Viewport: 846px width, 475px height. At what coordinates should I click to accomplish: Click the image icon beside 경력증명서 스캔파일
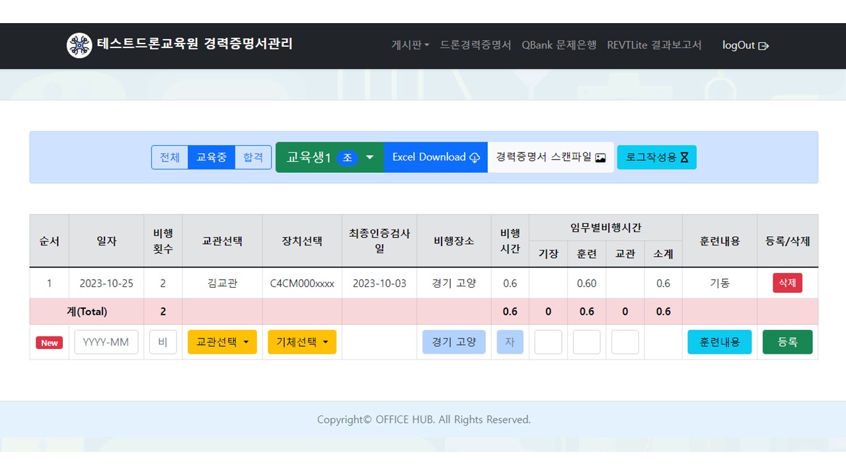coord(600,158)
